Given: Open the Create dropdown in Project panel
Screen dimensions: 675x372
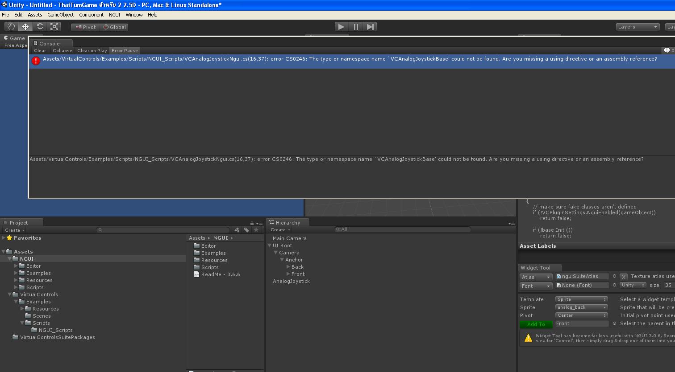Looking at the screenshot, I should coord(14,230).
